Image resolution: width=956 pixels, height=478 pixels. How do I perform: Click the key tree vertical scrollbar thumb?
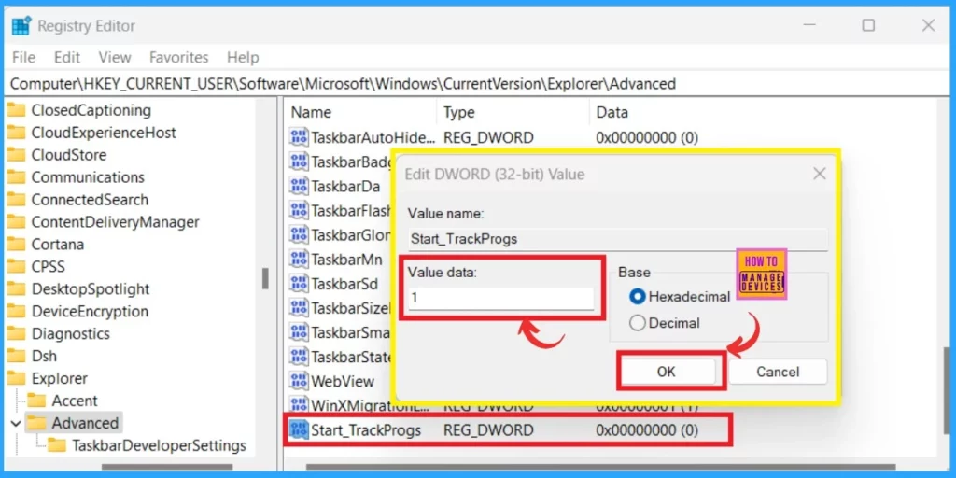click(265, 278)
